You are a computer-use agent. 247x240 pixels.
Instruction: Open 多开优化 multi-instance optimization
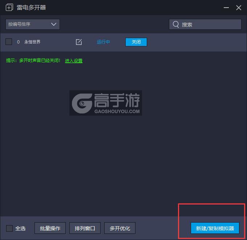point(120,228)
